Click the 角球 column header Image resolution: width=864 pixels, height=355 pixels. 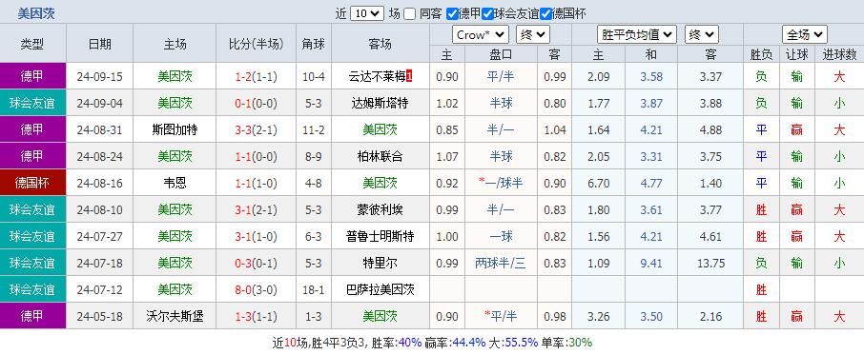314,44
